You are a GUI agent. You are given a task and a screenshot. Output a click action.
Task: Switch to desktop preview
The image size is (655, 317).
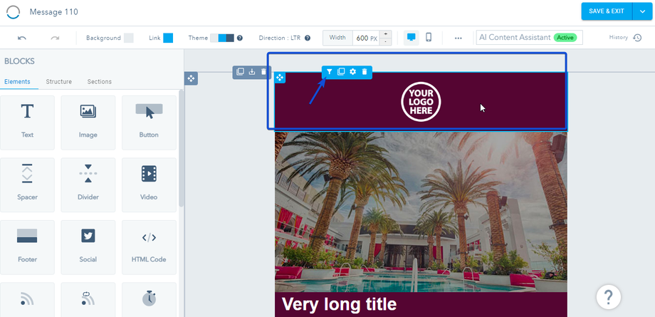click(x=412, y=38)
